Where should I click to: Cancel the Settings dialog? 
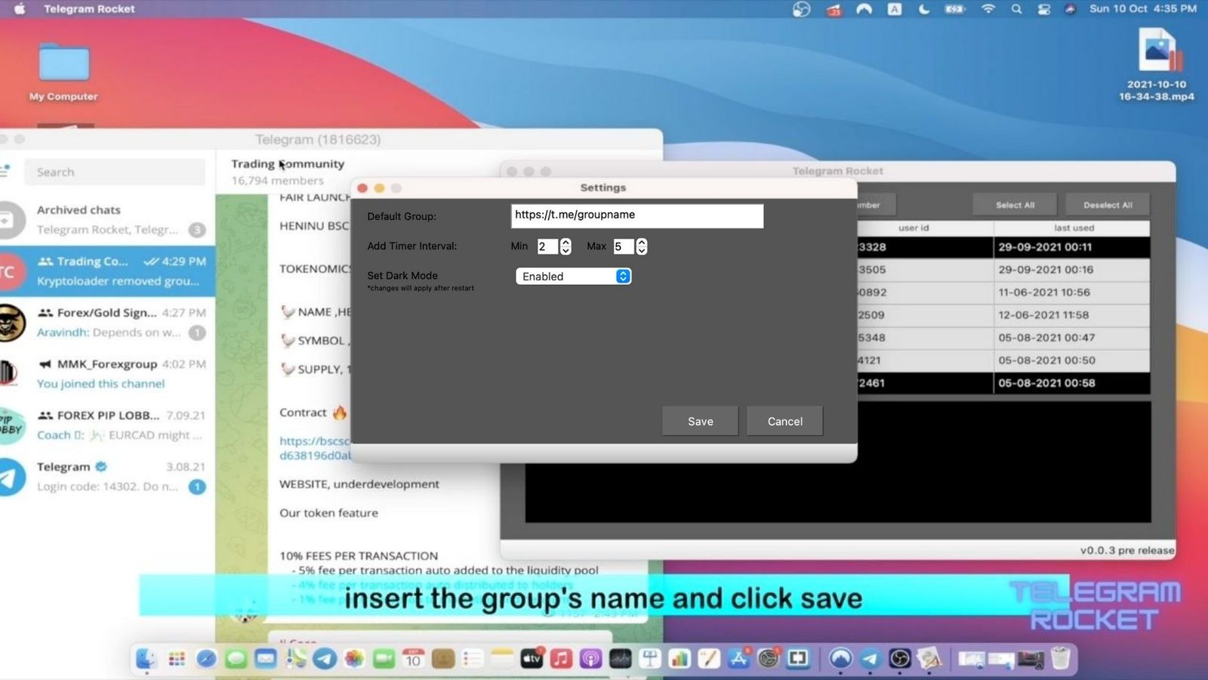coord(784,422)
